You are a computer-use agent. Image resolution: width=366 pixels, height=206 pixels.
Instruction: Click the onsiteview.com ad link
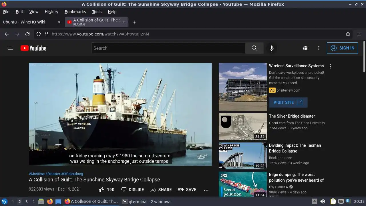(288, 90)
